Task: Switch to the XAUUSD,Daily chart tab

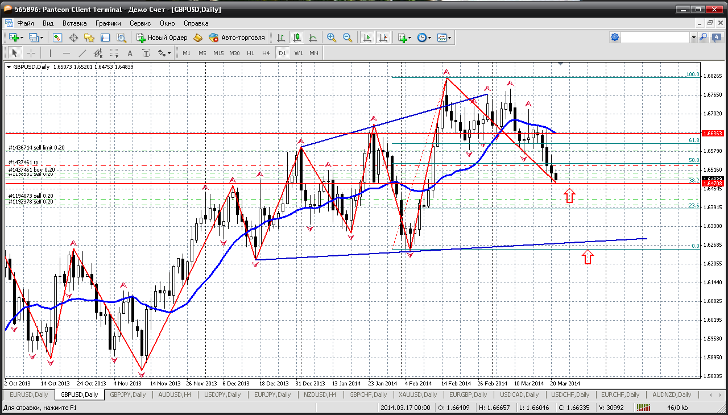Action: (417, 395)
